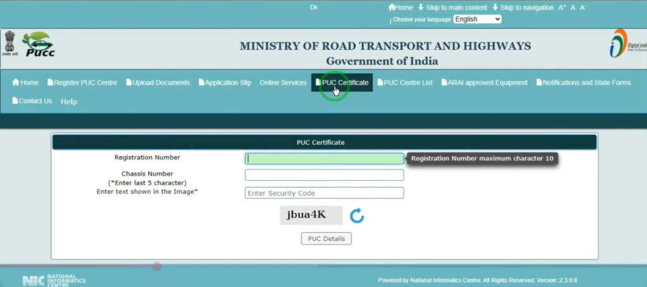Click 'Enter text shown in the Image' label
Image resolution: width=647 pixels, height=287 pixels.
(147, 192)
